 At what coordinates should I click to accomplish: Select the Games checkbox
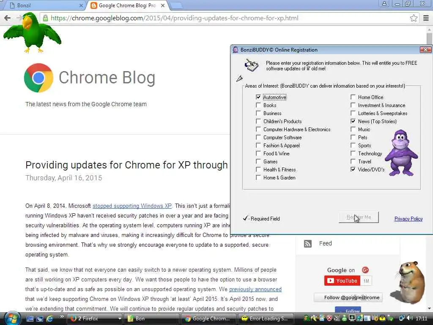point(258,161)
